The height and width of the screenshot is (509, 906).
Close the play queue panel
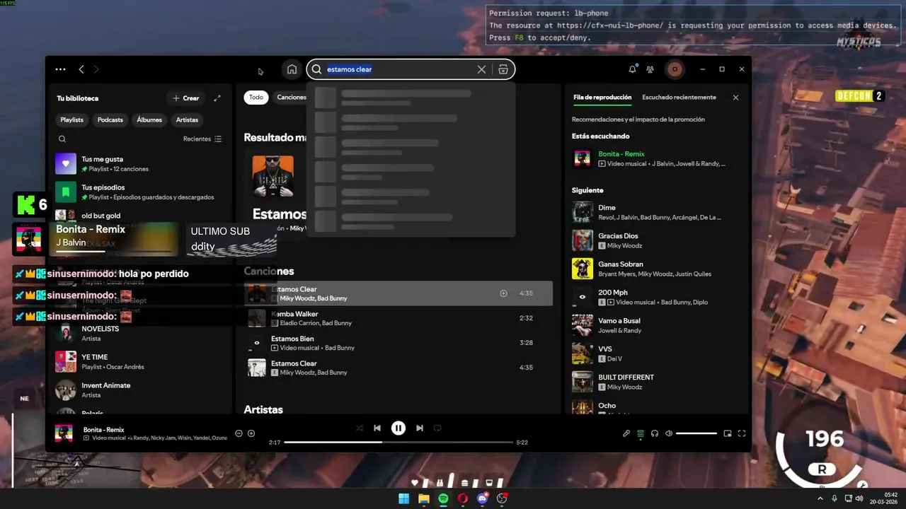735,98
